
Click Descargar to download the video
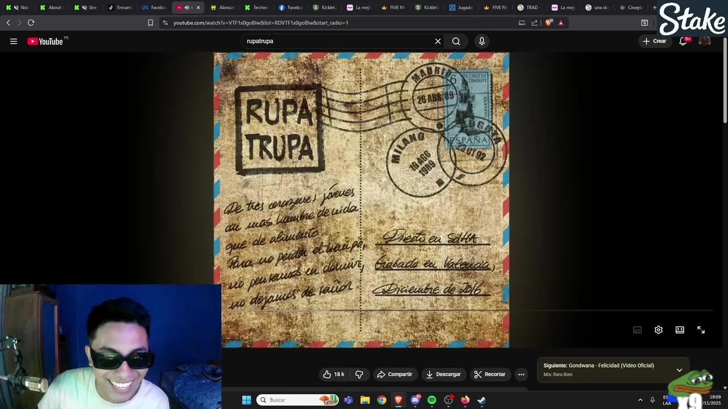(x=443, y=374)
